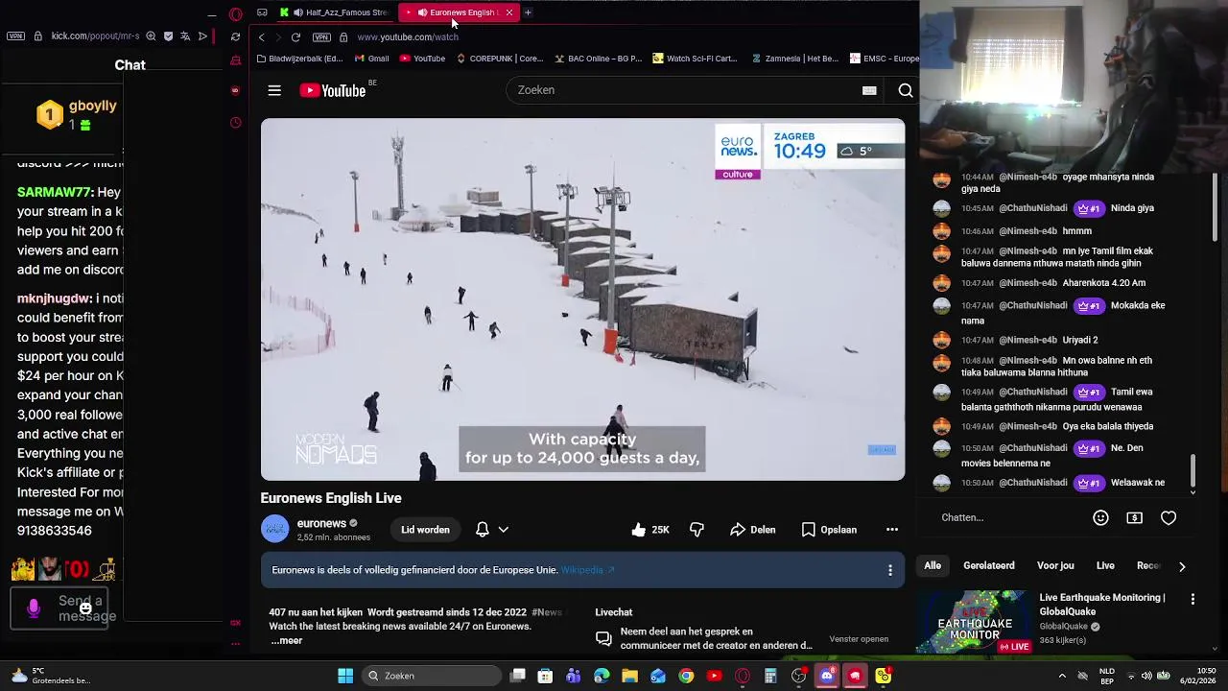Click the YouTube search magnifier button
The width and height of the screenshot is (1228, 691).
(905, 90)
